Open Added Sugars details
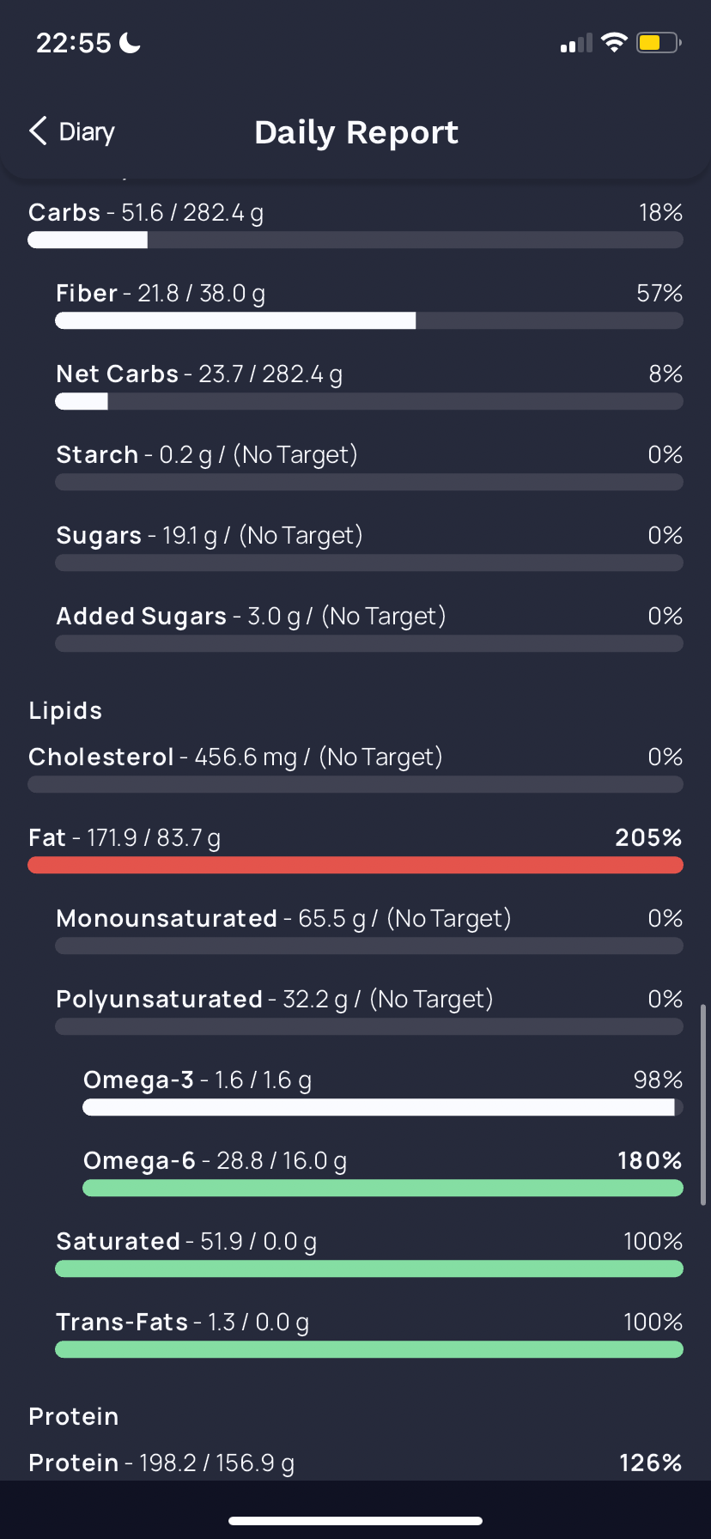Screen dimensions: 711x1539 [x=369, y=629]
